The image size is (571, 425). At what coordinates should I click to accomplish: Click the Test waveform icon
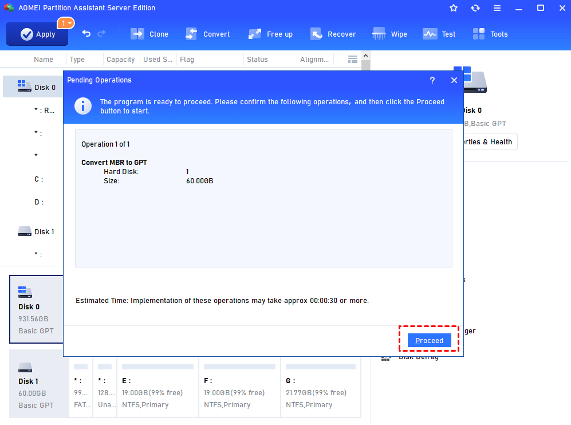tap(430, 34)
